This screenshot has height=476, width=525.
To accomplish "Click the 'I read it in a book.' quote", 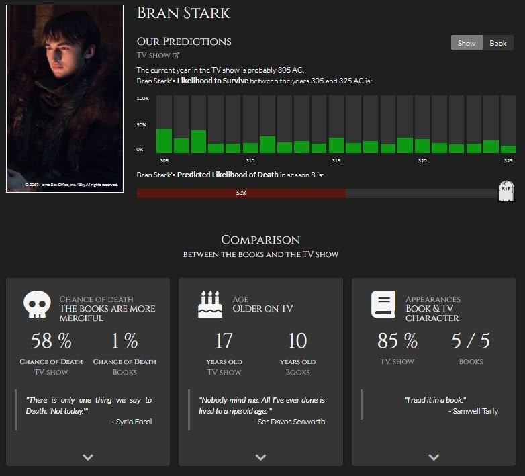I will pyautogui.click(x=435, y=400).
